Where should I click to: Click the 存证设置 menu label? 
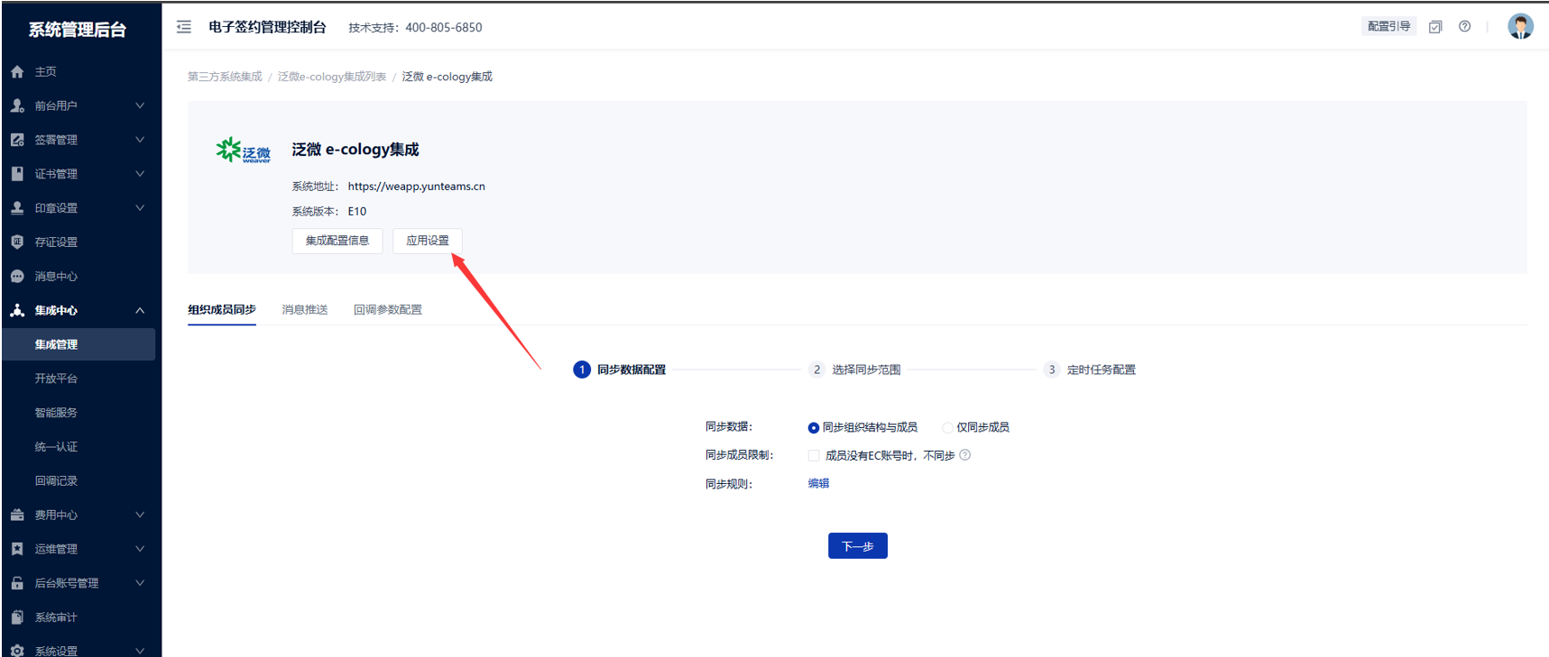(x=56, y=242)
